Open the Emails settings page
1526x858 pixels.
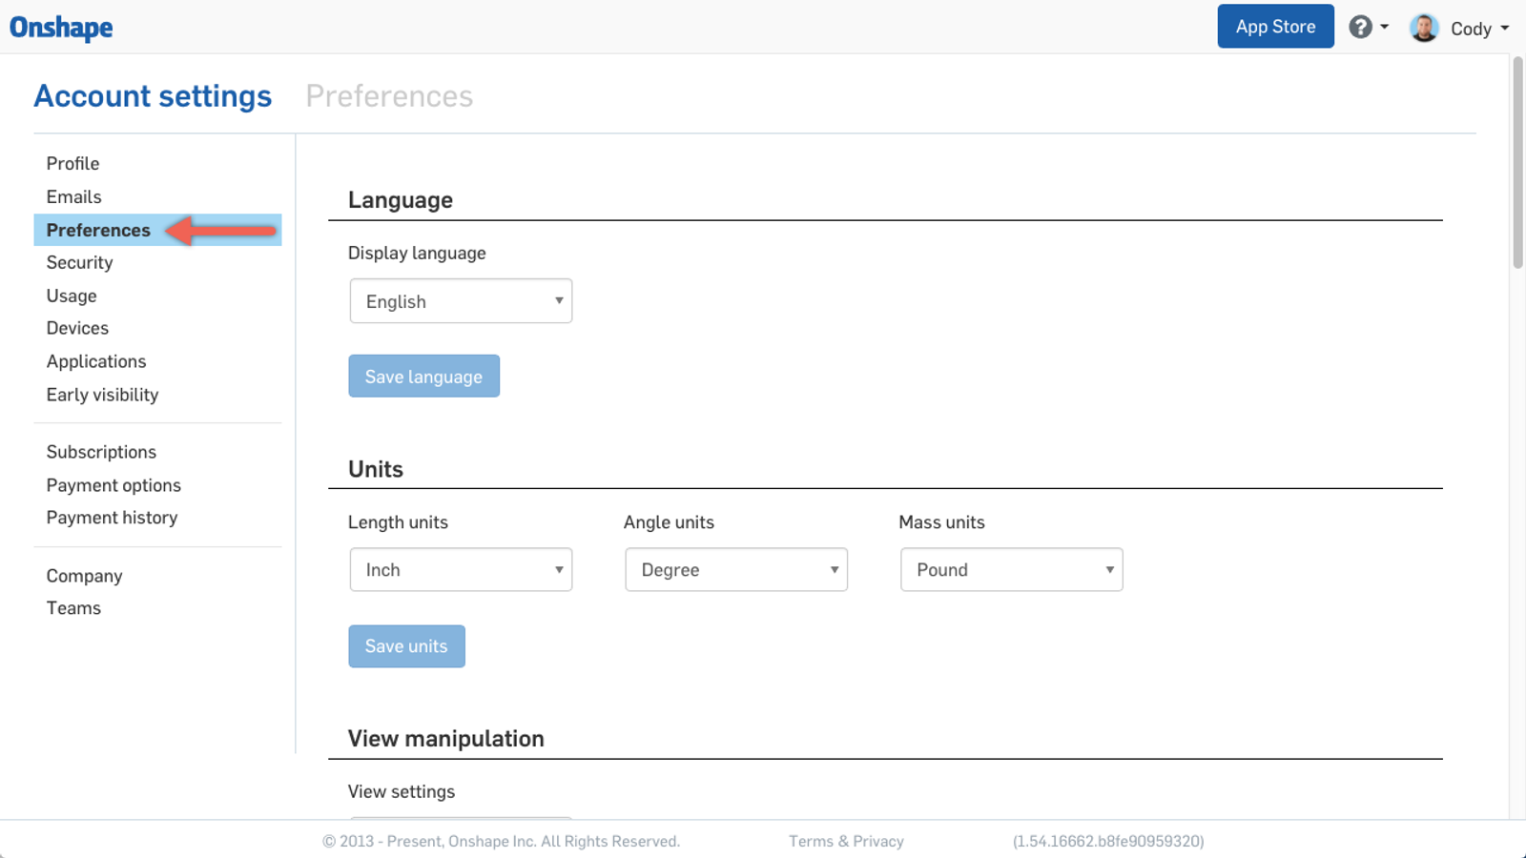(73, 197)
